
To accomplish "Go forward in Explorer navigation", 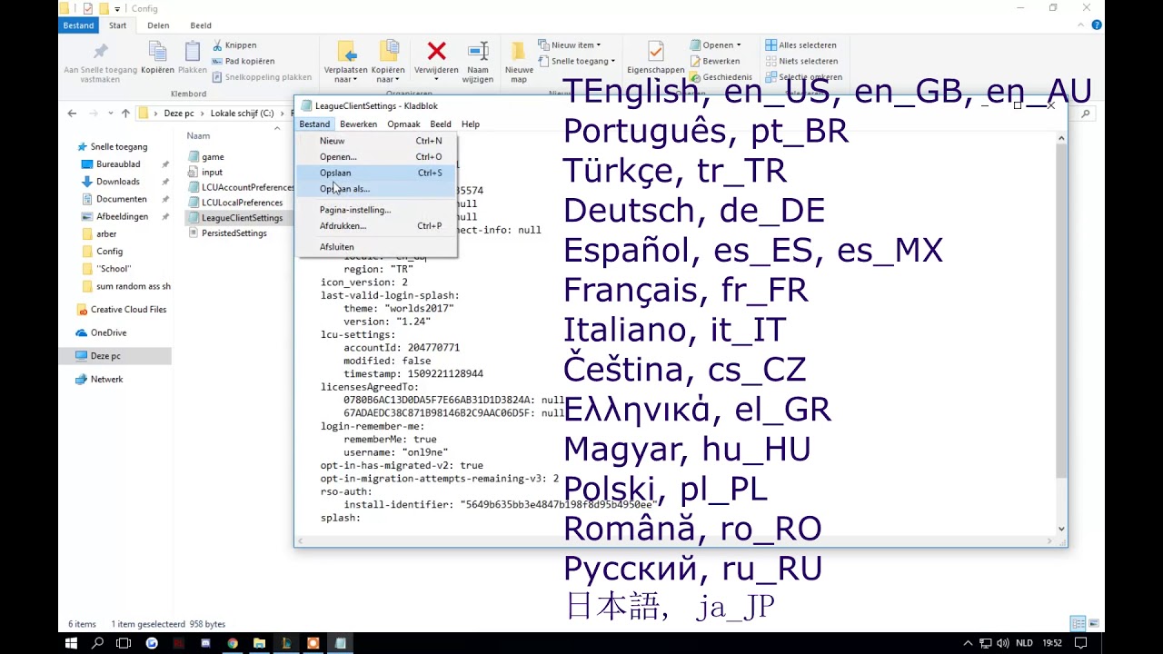I will tap(92, 114).
